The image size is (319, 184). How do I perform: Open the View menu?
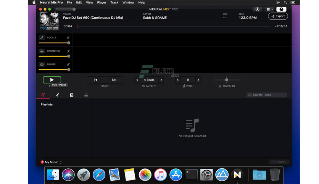point(89,2)
